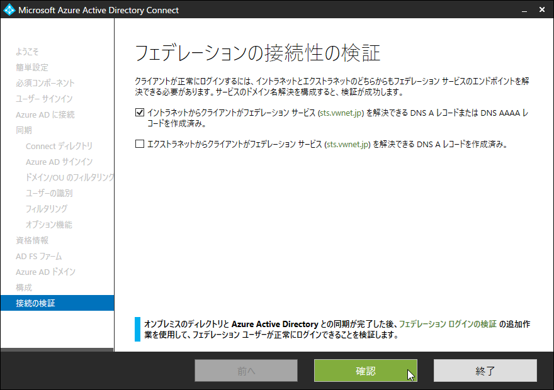
Task: Uncheck the intranet DNS A record checkbox
Action: pyautogui.click(x=140, y=113)
